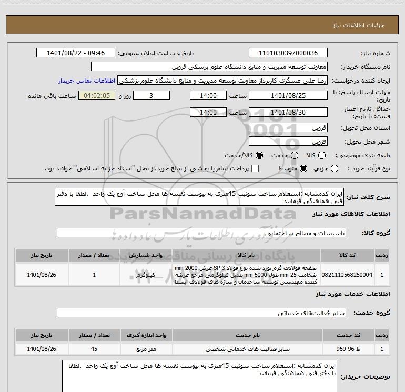Click واحد اندازه گیری column header
Viewport: 405px width, 392px height.
pyautogui.click(x=146, y=335)
